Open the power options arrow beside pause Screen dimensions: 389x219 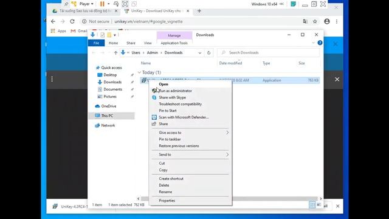[108, 4]
